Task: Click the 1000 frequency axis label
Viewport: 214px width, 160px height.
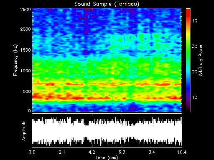Action: click(25, 70)
